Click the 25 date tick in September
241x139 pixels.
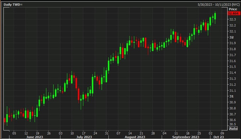(199, 133)
